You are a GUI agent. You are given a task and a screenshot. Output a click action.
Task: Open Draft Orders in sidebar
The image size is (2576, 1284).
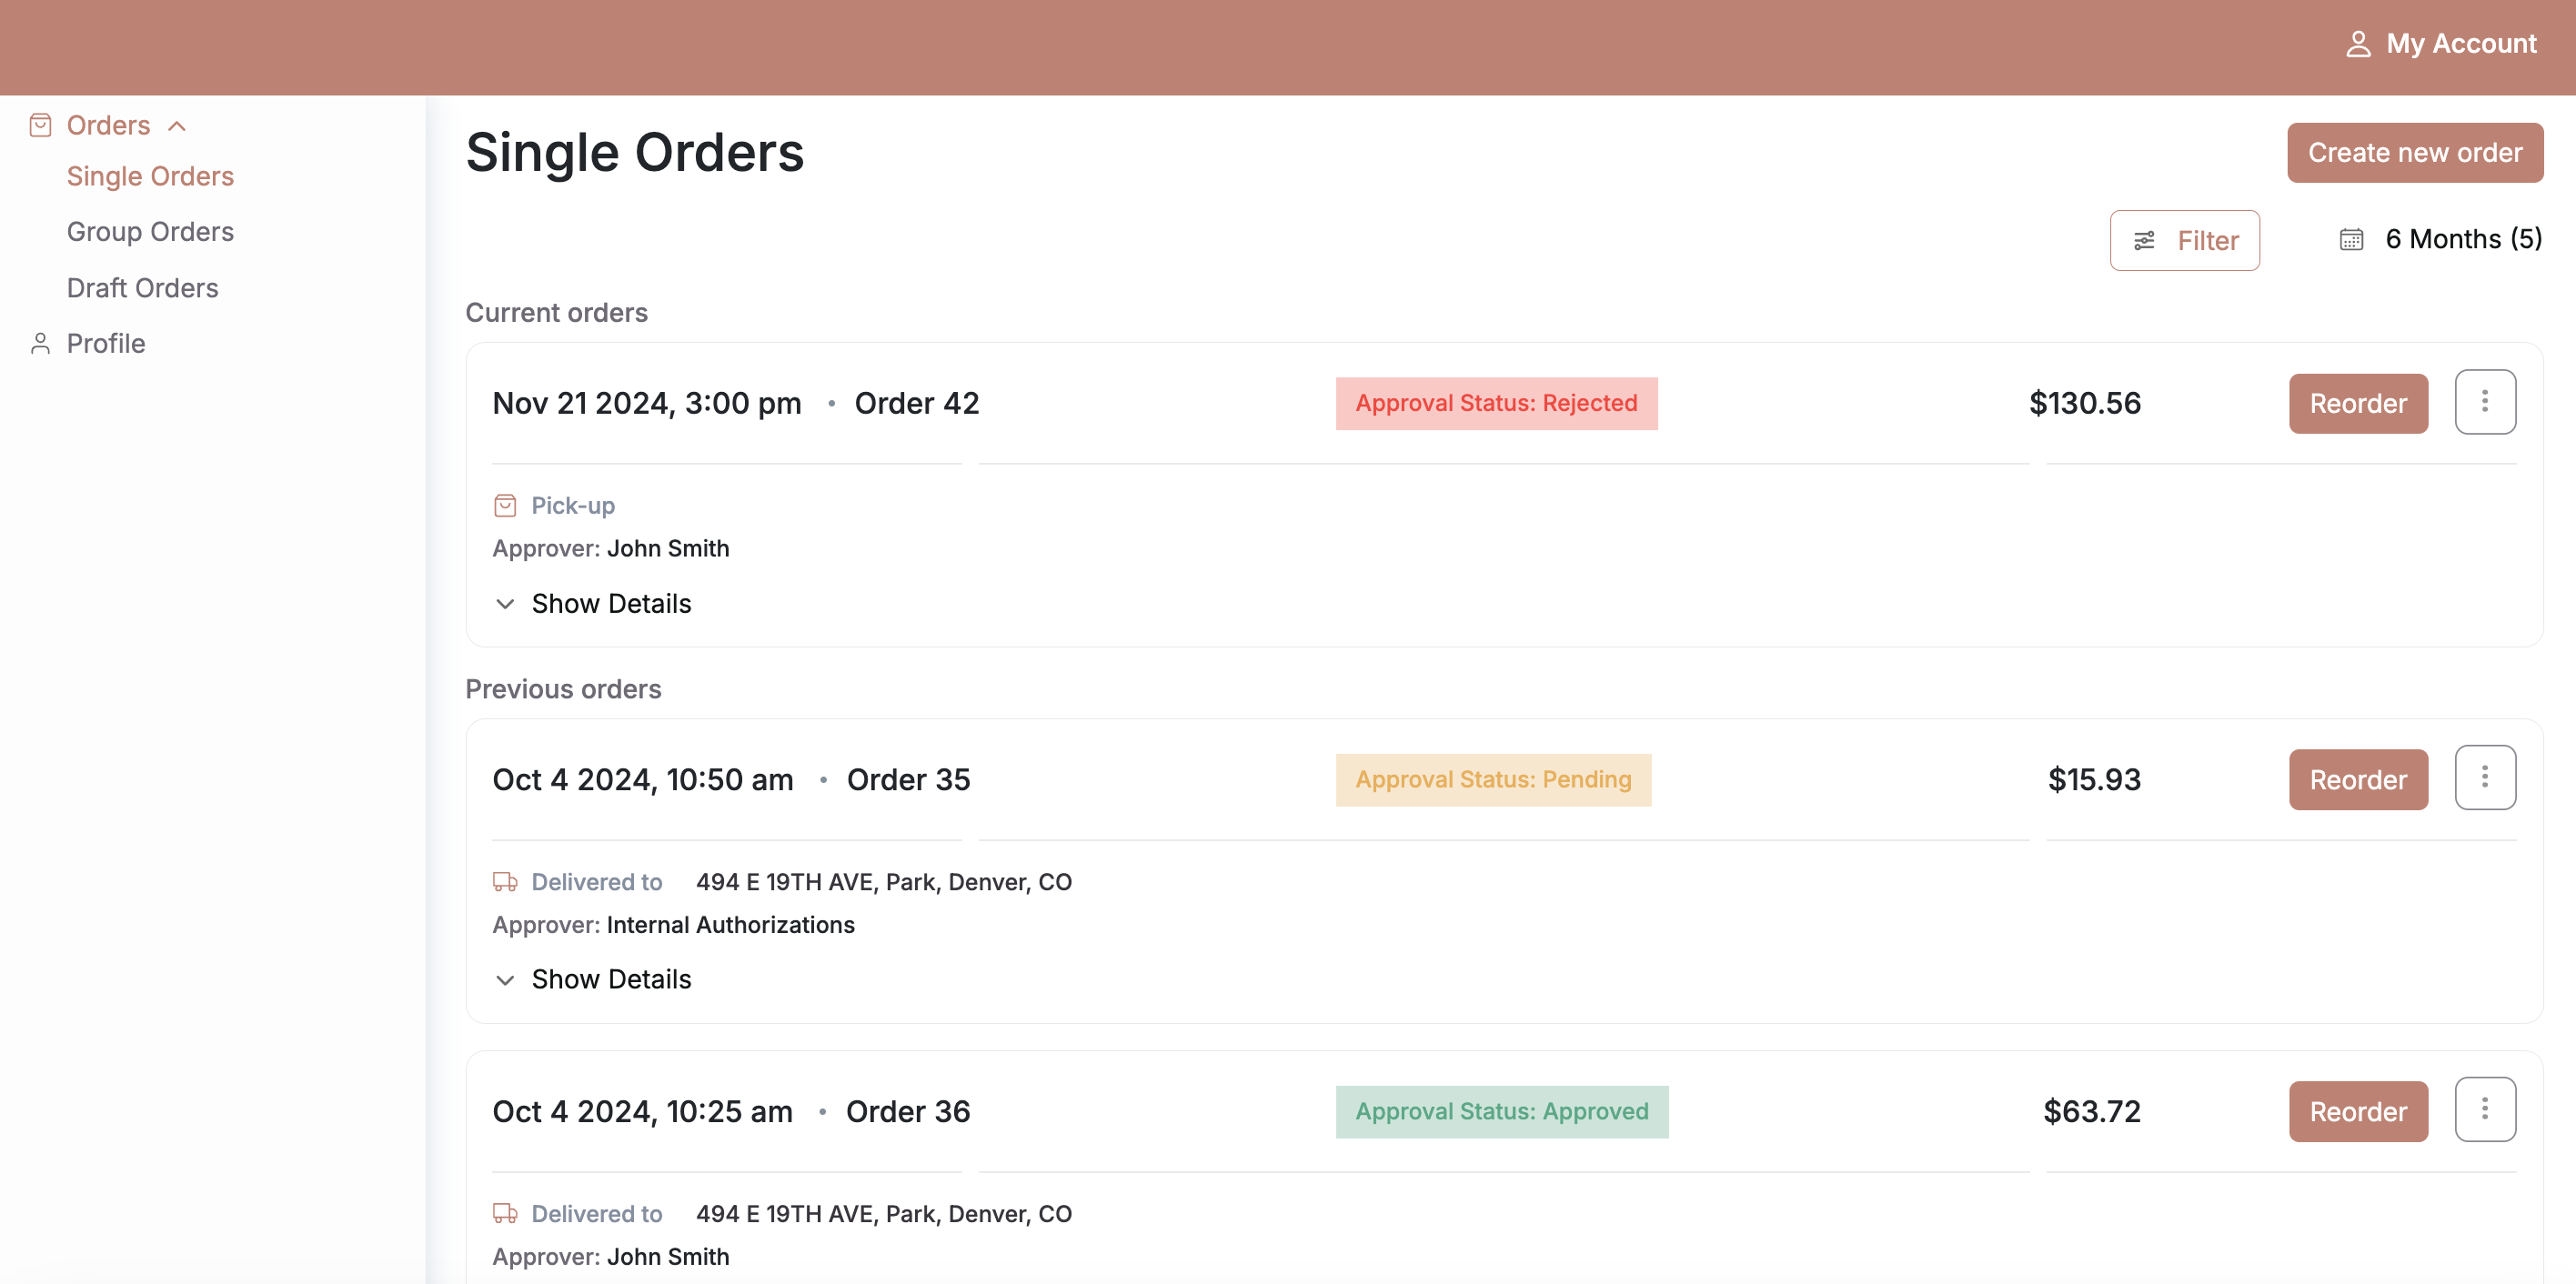pos(142,287)
